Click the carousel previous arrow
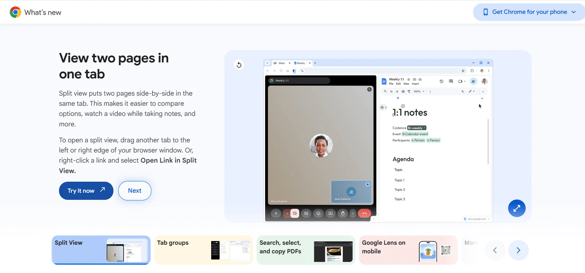The width and height of the screenshot is (585, 273). [495, 250]
